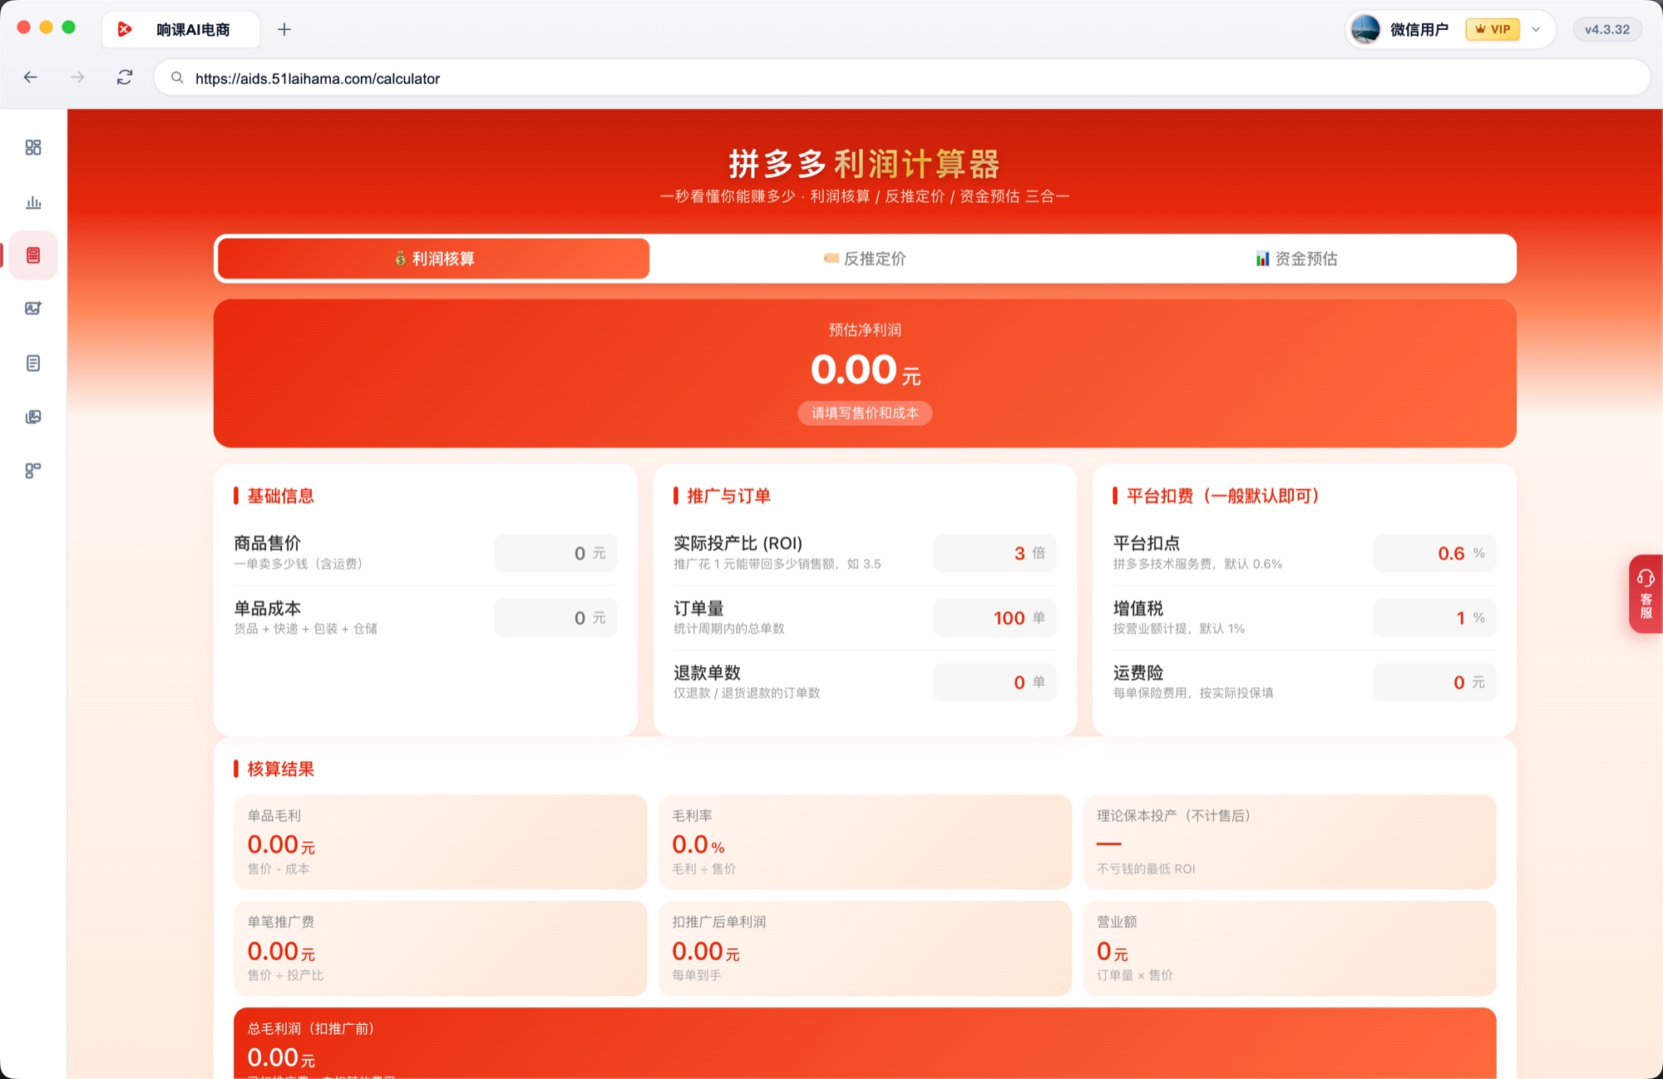Reload the page with refresh icon
The image size is (1663, 1079).
tap(125, 77)
